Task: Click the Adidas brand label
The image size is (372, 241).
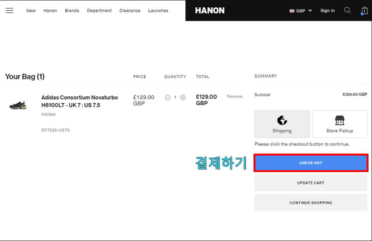Action: 48,114
